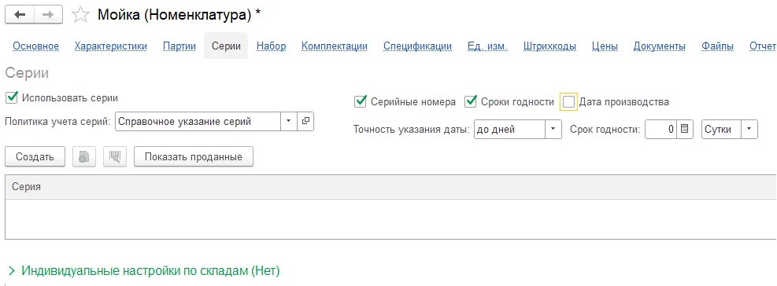Switch to the Характеристики tab
Image resolution: width=777 pixels, height=286 pixels.
click(111, 46)
